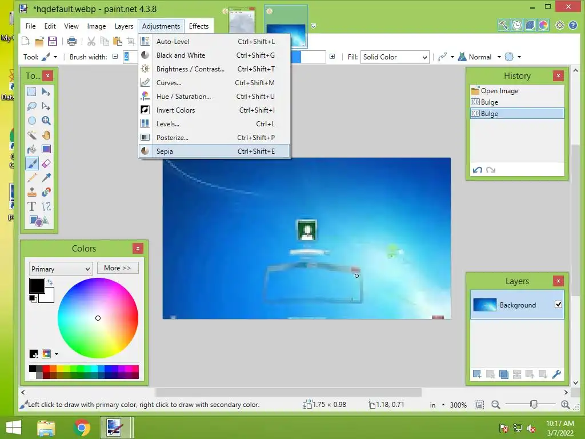Expand the image list arrow near thumbnails
The height and width of the screenshot is (439, 585).
314,26
